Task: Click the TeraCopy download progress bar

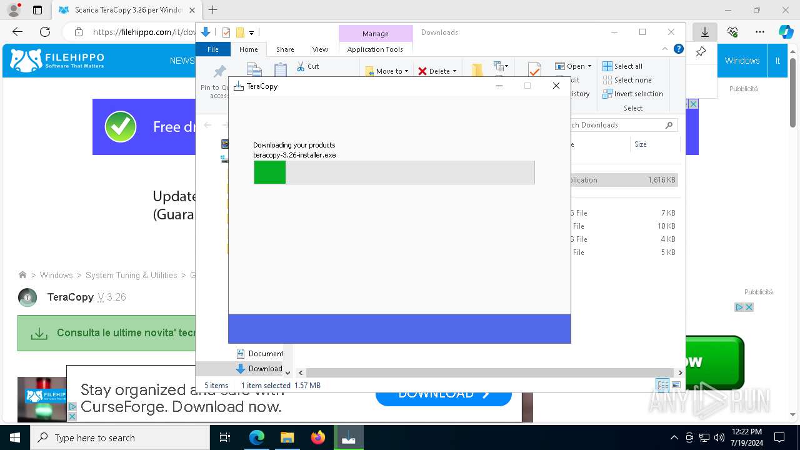Action: click(x=394, y=172)
